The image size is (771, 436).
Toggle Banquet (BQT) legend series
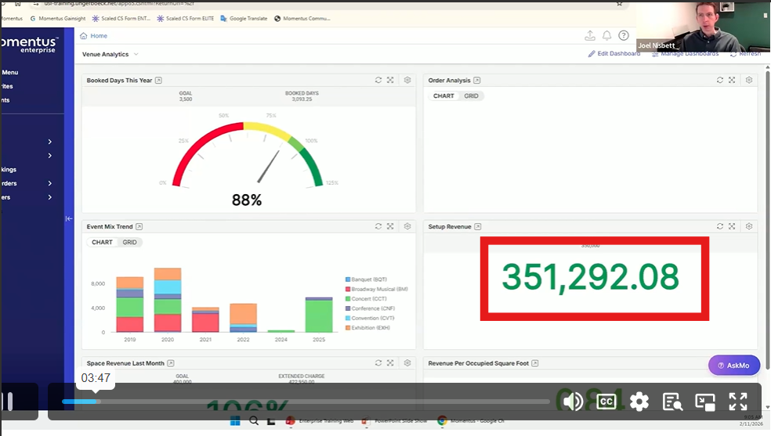366,279
